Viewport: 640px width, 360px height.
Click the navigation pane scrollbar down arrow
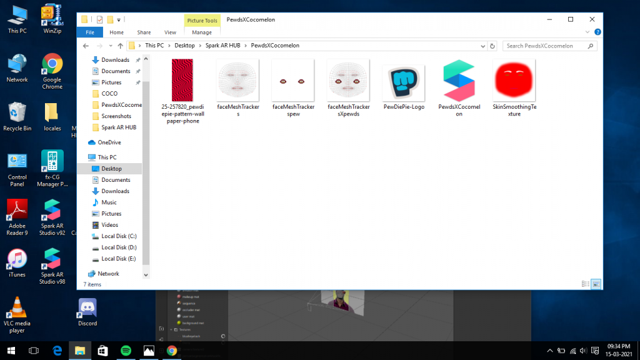(146, 275)
